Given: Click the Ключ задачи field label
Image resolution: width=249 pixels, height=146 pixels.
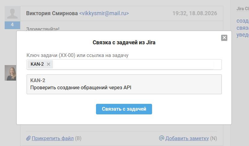Looking at the screenshot, I should tap(77, 55).
